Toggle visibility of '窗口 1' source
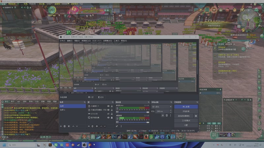The image size is (264, 148). click(x=108, y=106)
